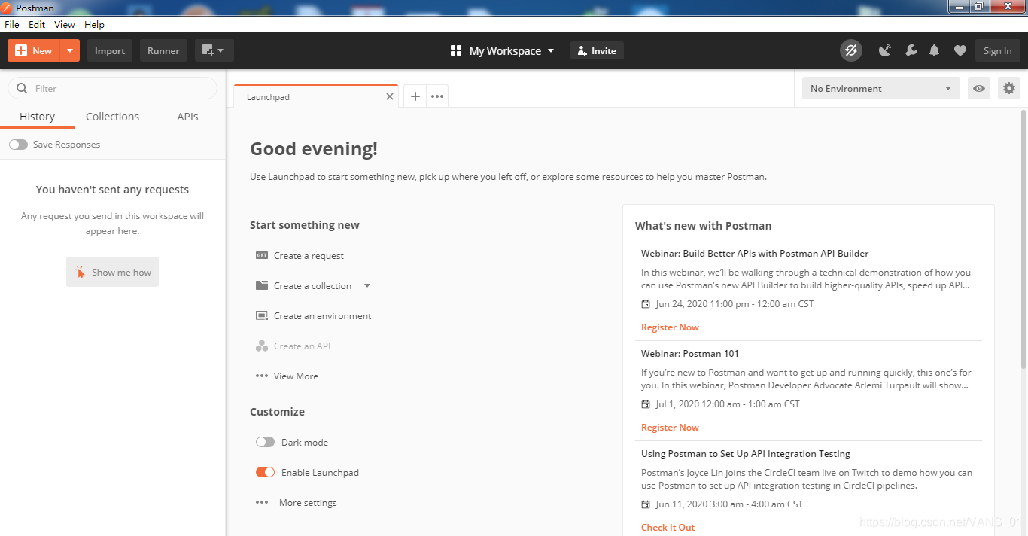Screen dimensions: 1028x536
Task: Open the My Workspace switcher
Action: [x=502, y=50]
